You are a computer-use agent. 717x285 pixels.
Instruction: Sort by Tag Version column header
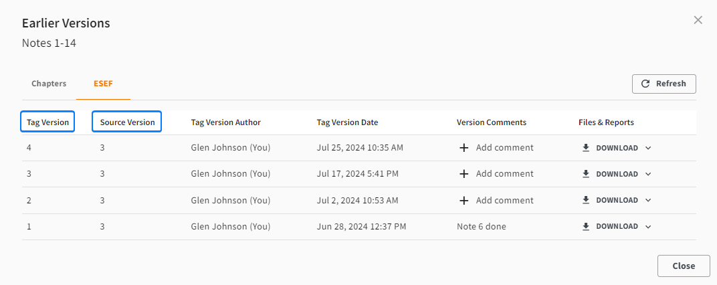click(x=47, y=122)
